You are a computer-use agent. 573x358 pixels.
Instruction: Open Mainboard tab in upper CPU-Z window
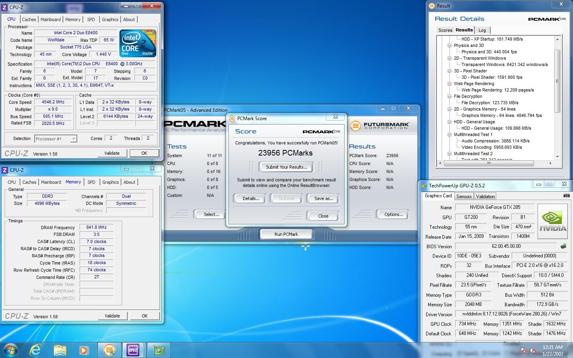[x=51, y=19]
